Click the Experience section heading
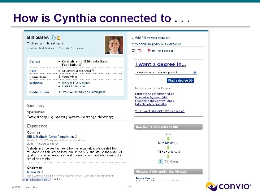This screenshot has width=260, height=195. pyautogui.click(x=37, y=126)
